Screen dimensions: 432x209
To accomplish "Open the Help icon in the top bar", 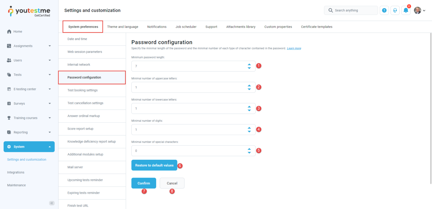I will click(x=384, y=10).
